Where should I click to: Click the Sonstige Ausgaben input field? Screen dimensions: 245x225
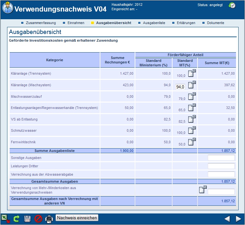click(221, 158)
